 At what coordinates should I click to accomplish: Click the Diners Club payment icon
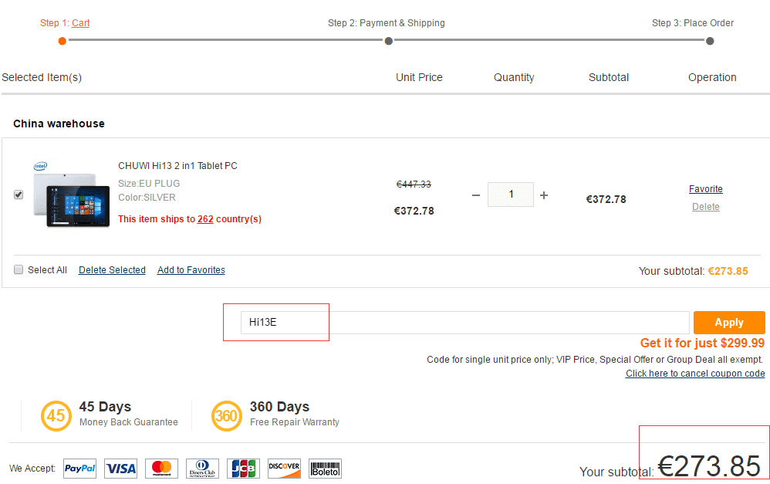coord(202,469)
